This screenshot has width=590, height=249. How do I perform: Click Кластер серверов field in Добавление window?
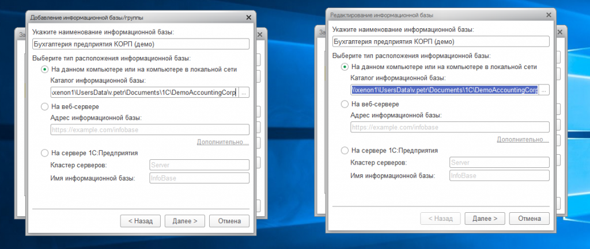pyautogui.click(x=199, y=165)
